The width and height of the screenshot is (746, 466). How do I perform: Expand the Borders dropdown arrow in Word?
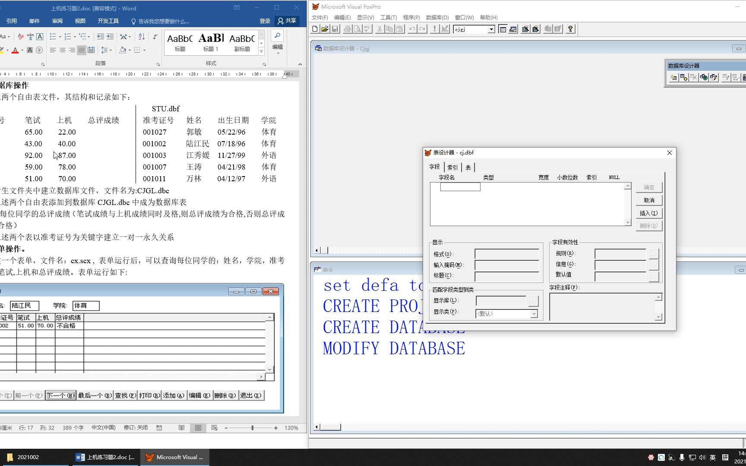144,50
